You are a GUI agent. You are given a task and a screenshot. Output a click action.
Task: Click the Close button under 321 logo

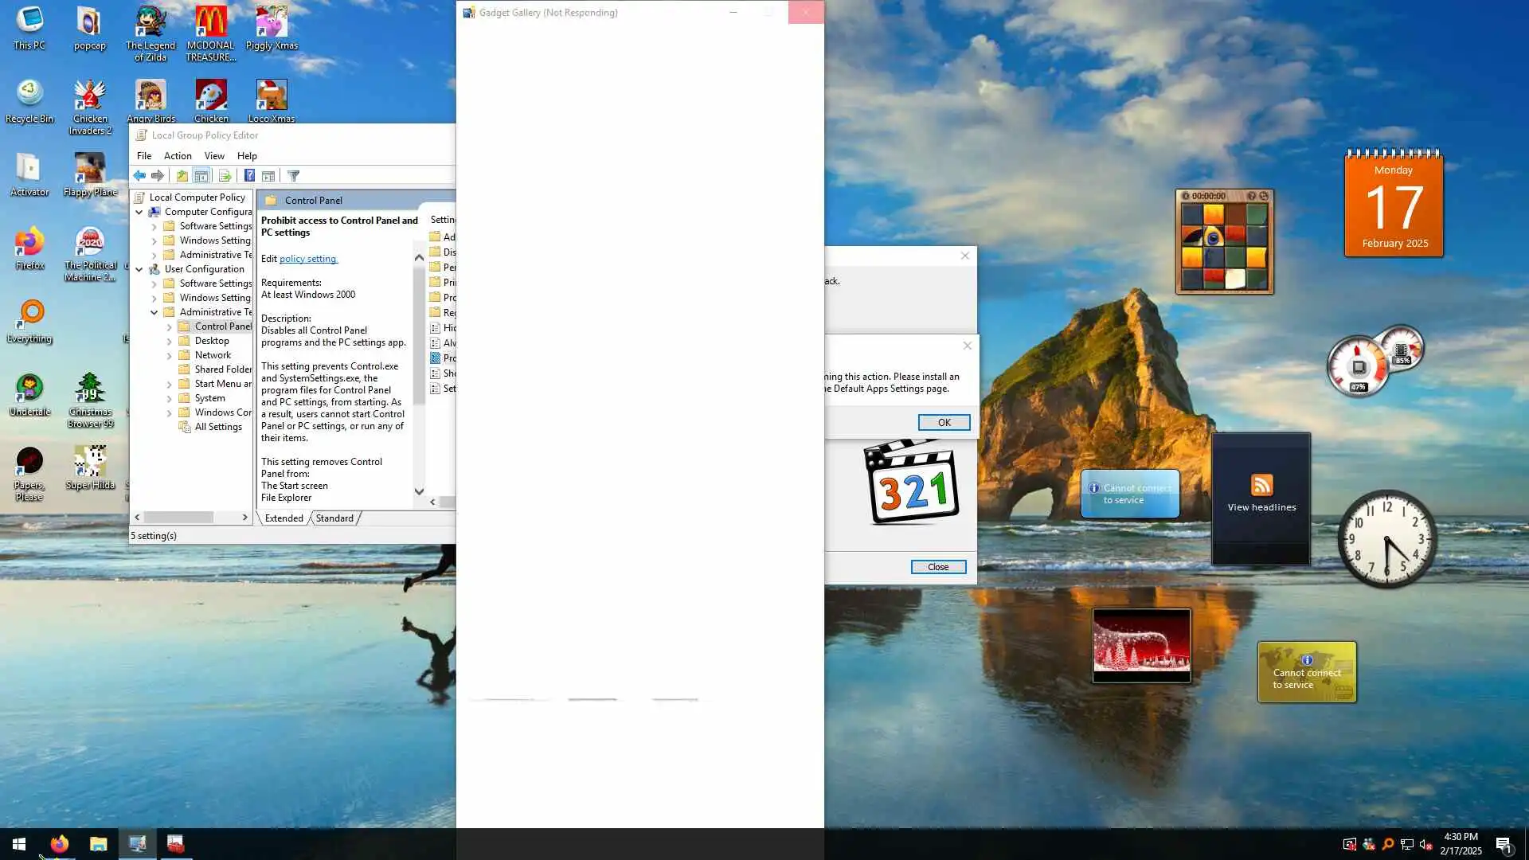937,567
